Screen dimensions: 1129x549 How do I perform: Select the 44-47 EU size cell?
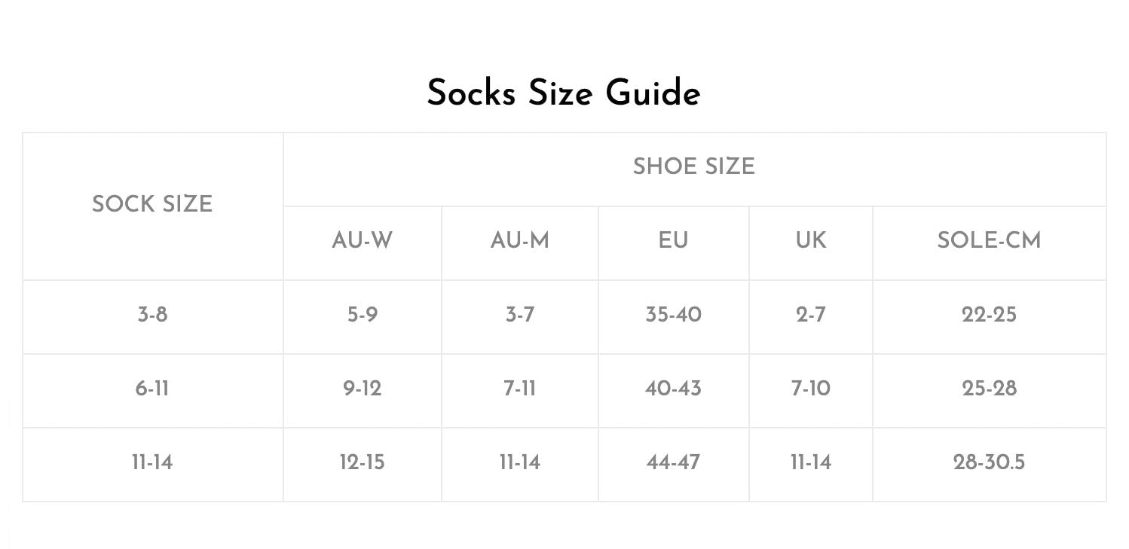(673, 462)
